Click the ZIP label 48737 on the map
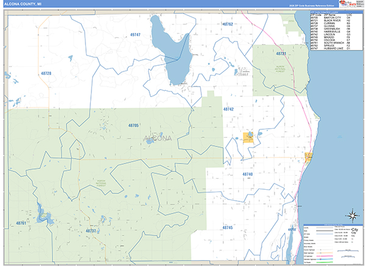This screenshot has width=366, height=266. 91,231
